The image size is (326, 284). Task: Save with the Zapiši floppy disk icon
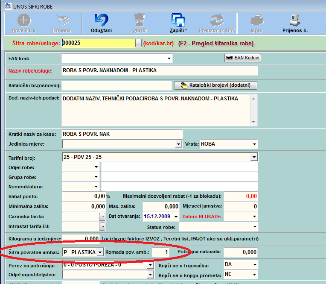[178, 20]
